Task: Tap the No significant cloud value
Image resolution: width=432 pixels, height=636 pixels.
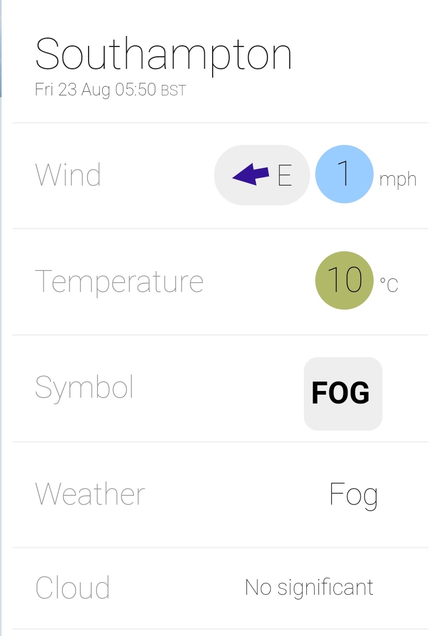Action: point(310,588)
